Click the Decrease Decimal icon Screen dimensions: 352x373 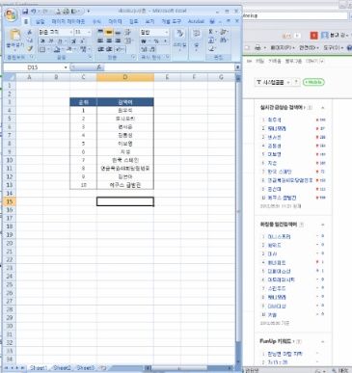[152, 49]
